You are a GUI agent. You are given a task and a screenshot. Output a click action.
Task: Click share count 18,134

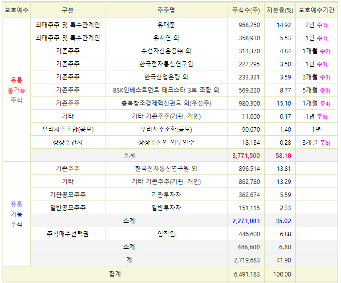[251, 143]
